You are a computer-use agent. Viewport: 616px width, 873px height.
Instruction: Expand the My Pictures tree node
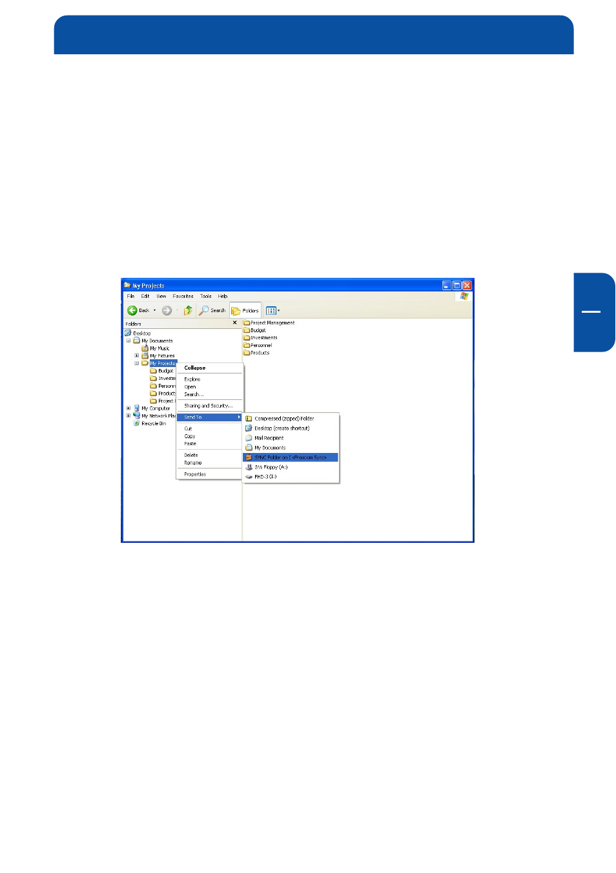click(x=137, y=355)
